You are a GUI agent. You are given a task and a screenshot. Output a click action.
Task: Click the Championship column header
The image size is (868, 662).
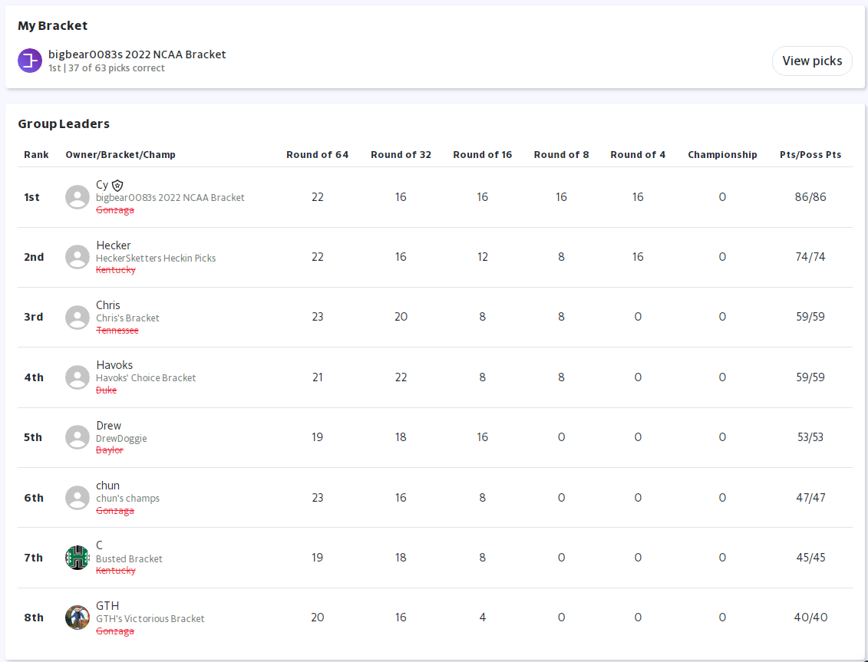722,155
